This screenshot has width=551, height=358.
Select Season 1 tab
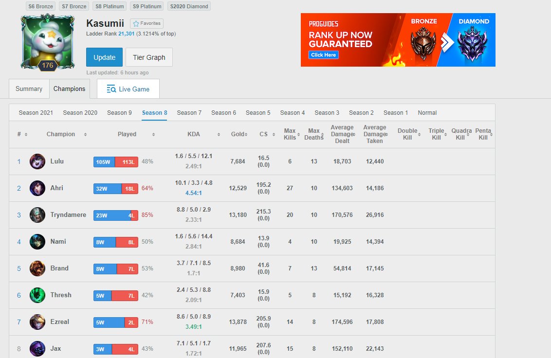pos(396,113)
